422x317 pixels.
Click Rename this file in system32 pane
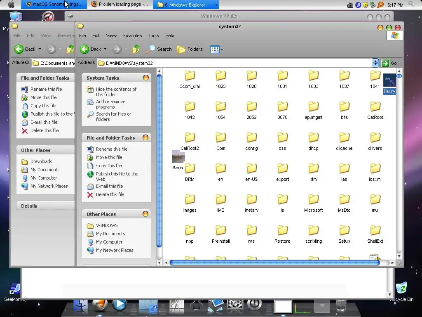click(112, 149)
